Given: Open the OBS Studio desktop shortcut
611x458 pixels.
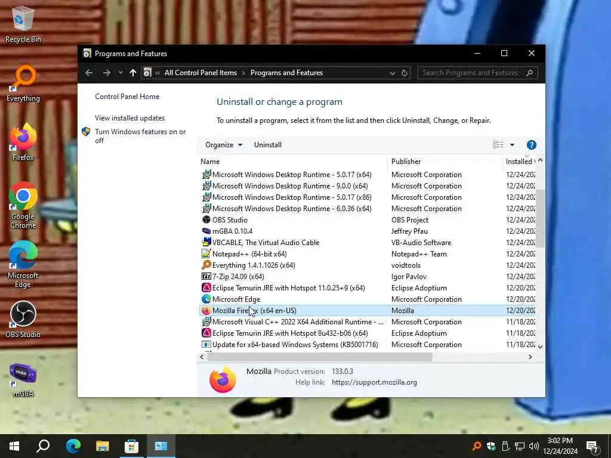Looking at the screenshot, I should point(23,320).
